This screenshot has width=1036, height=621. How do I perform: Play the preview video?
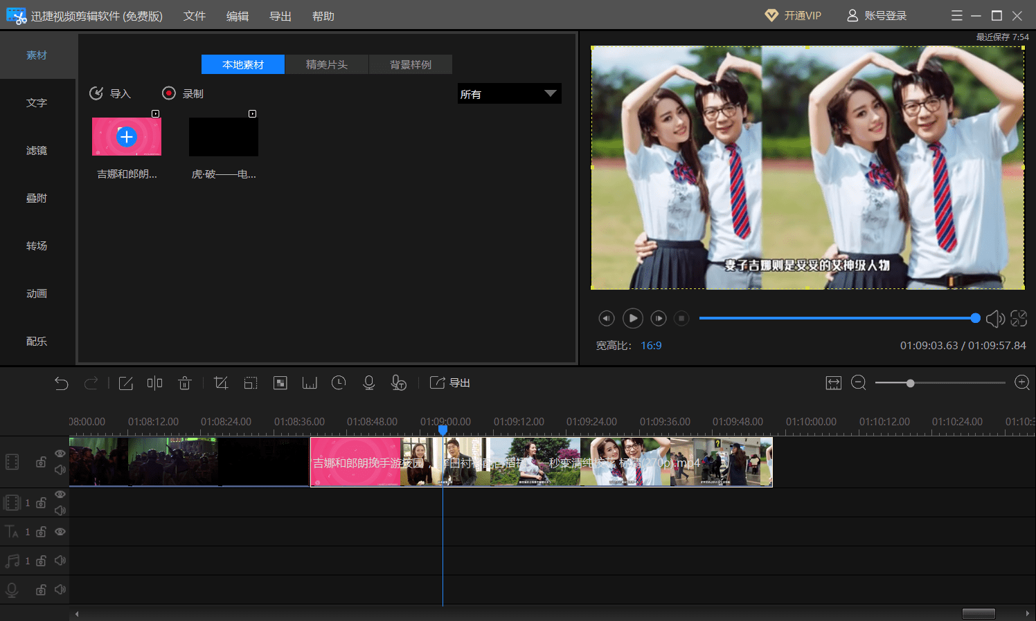coord(633,318)
